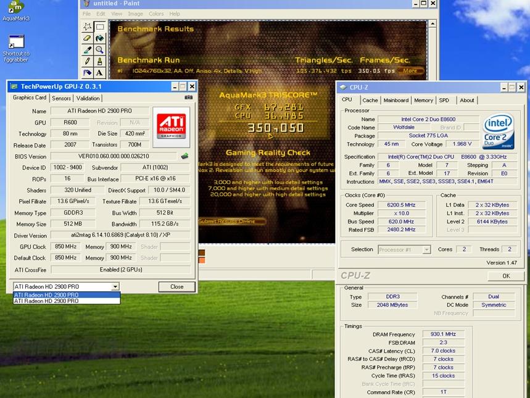Open the Shortcut to fpgrabber desktop icon
This screenshot has width=530, height=398.
point(16,49)
